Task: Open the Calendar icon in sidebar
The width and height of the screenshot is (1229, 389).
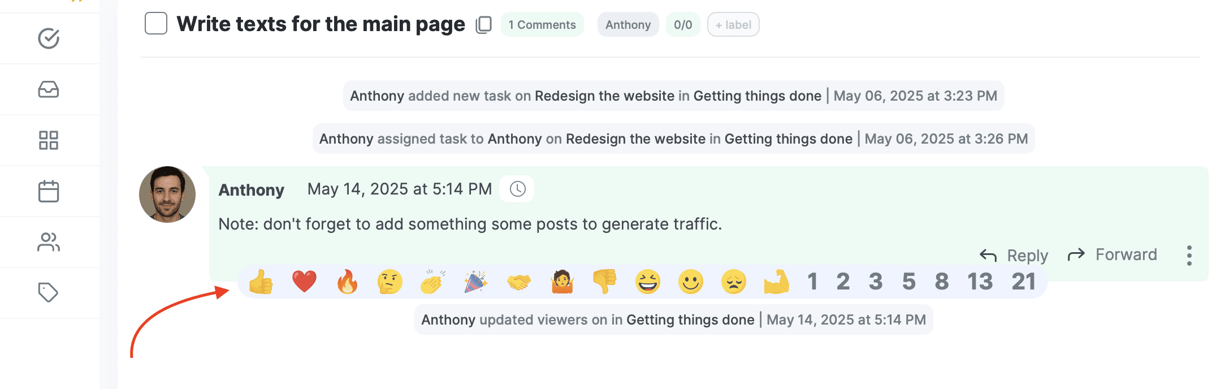Action: pyautogui.click(x=49, y=191)
